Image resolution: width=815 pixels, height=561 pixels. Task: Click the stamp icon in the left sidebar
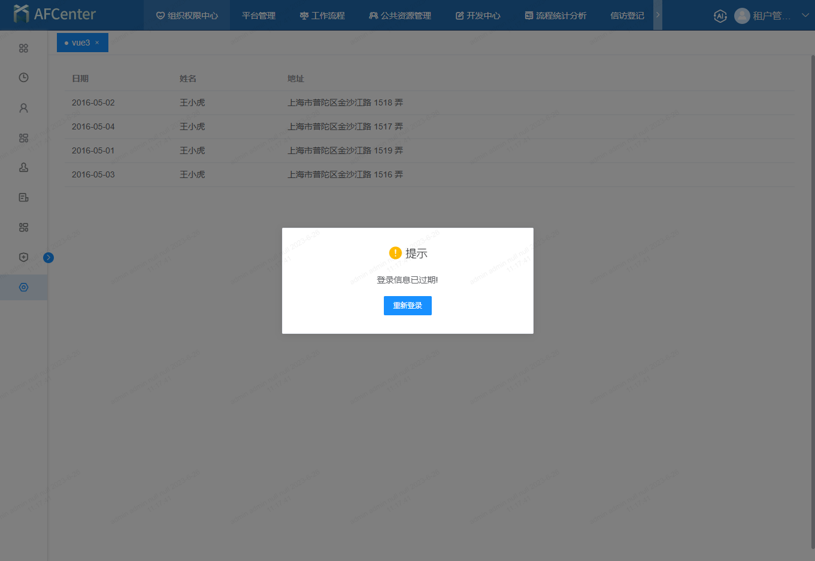tap(23, 167)
